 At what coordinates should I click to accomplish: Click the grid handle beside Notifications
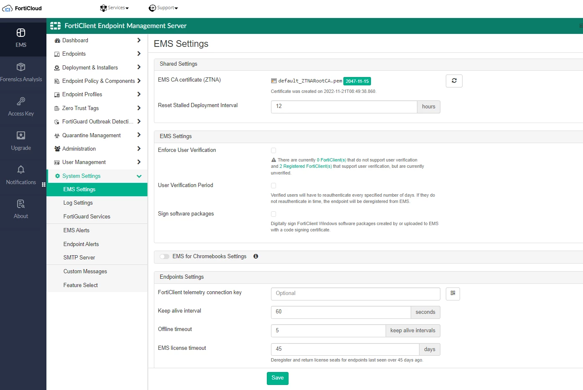[43, 185]
